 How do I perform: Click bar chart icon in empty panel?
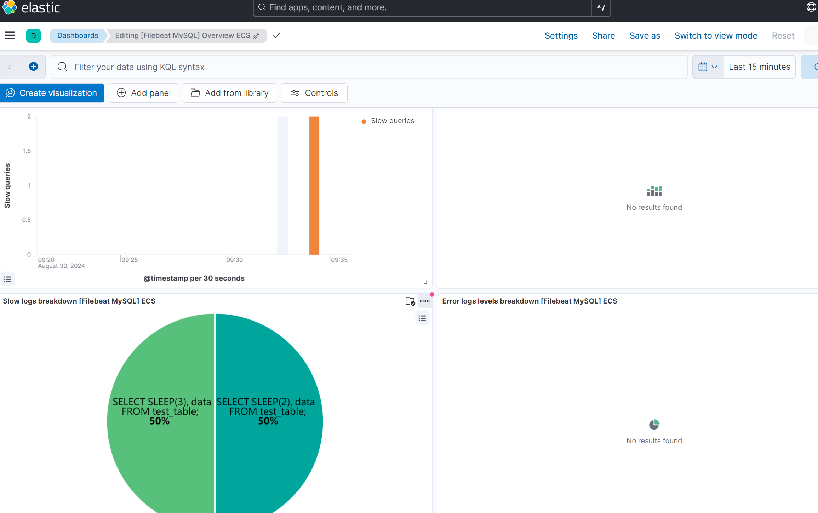tap(654, 191)
